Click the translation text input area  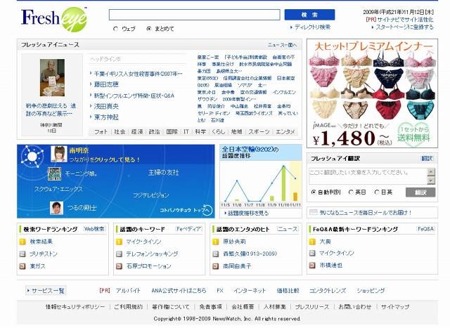point(368,176)
